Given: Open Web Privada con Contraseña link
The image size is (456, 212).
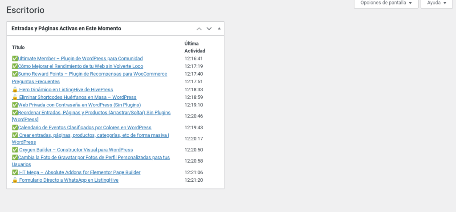Looking at the screenshot, I should pos(77,105).
